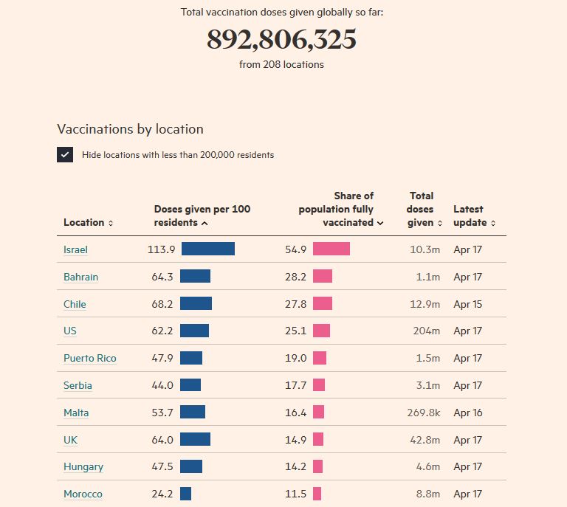This screenshot has height=507, width=567.
Task: Open the Serbia location link
Action: coord(78,386)
